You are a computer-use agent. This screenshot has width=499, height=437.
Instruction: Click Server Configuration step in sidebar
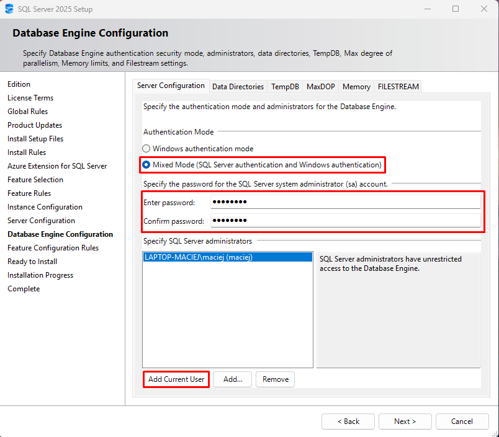coord(42,221)
